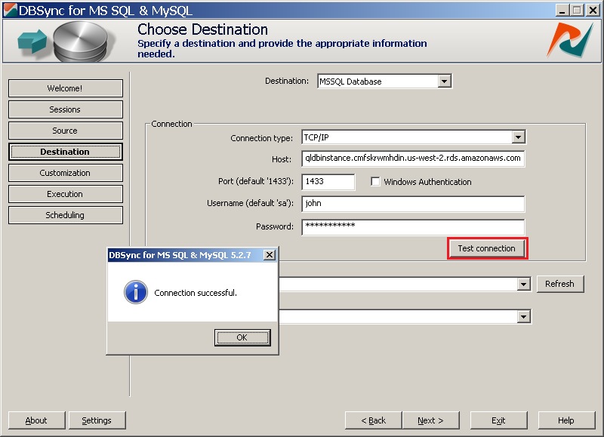Viewport: 604px width, 437px height.
Task: Open Settings from the bottom bar
Action: (97, 420)
